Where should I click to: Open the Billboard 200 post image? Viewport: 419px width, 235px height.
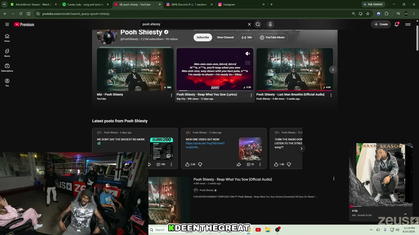pos(161,149)
